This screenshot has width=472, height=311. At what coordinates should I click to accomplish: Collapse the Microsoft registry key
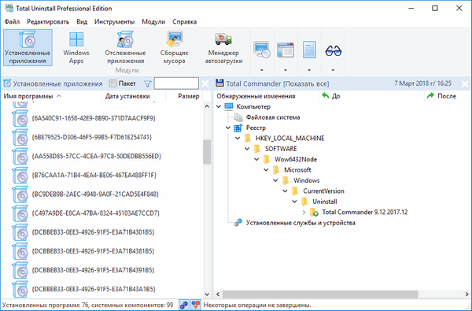coord(267,170)
